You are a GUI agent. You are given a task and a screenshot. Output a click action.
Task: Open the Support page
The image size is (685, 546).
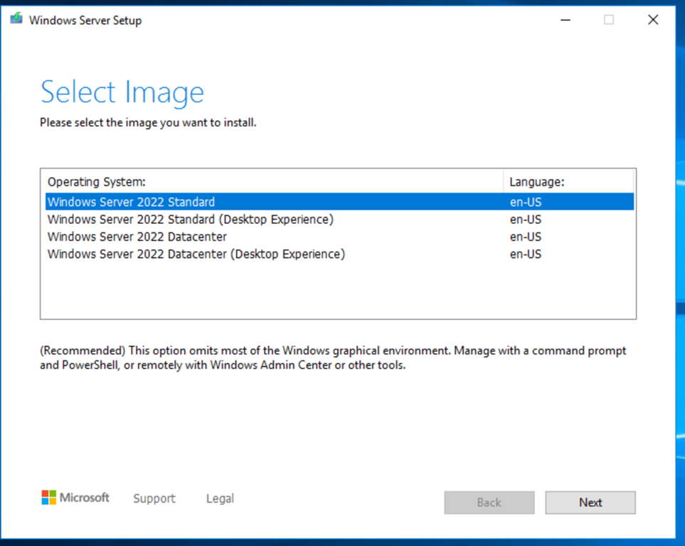pos(154,498)
